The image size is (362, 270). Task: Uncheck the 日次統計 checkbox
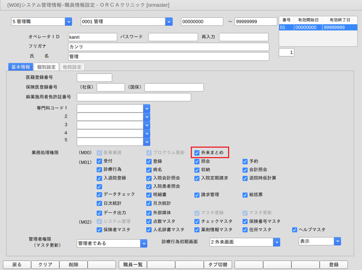coord(99,203)
